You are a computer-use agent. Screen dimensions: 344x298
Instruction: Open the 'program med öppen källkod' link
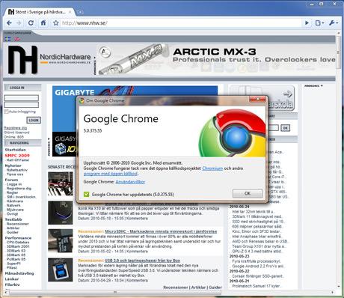[x=111, y=174]
